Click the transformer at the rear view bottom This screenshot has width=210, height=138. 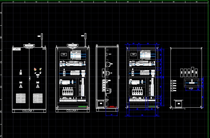tap(178, 104)
